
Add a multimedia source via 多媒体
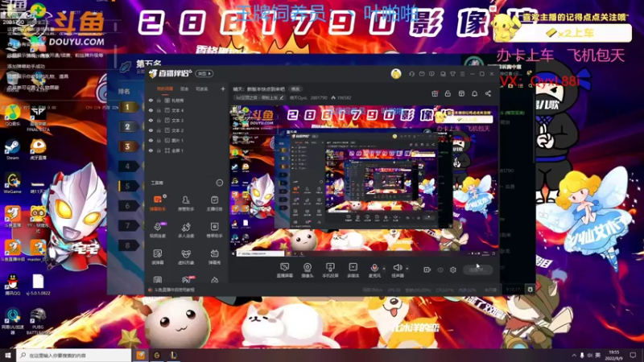pos(353,270)
